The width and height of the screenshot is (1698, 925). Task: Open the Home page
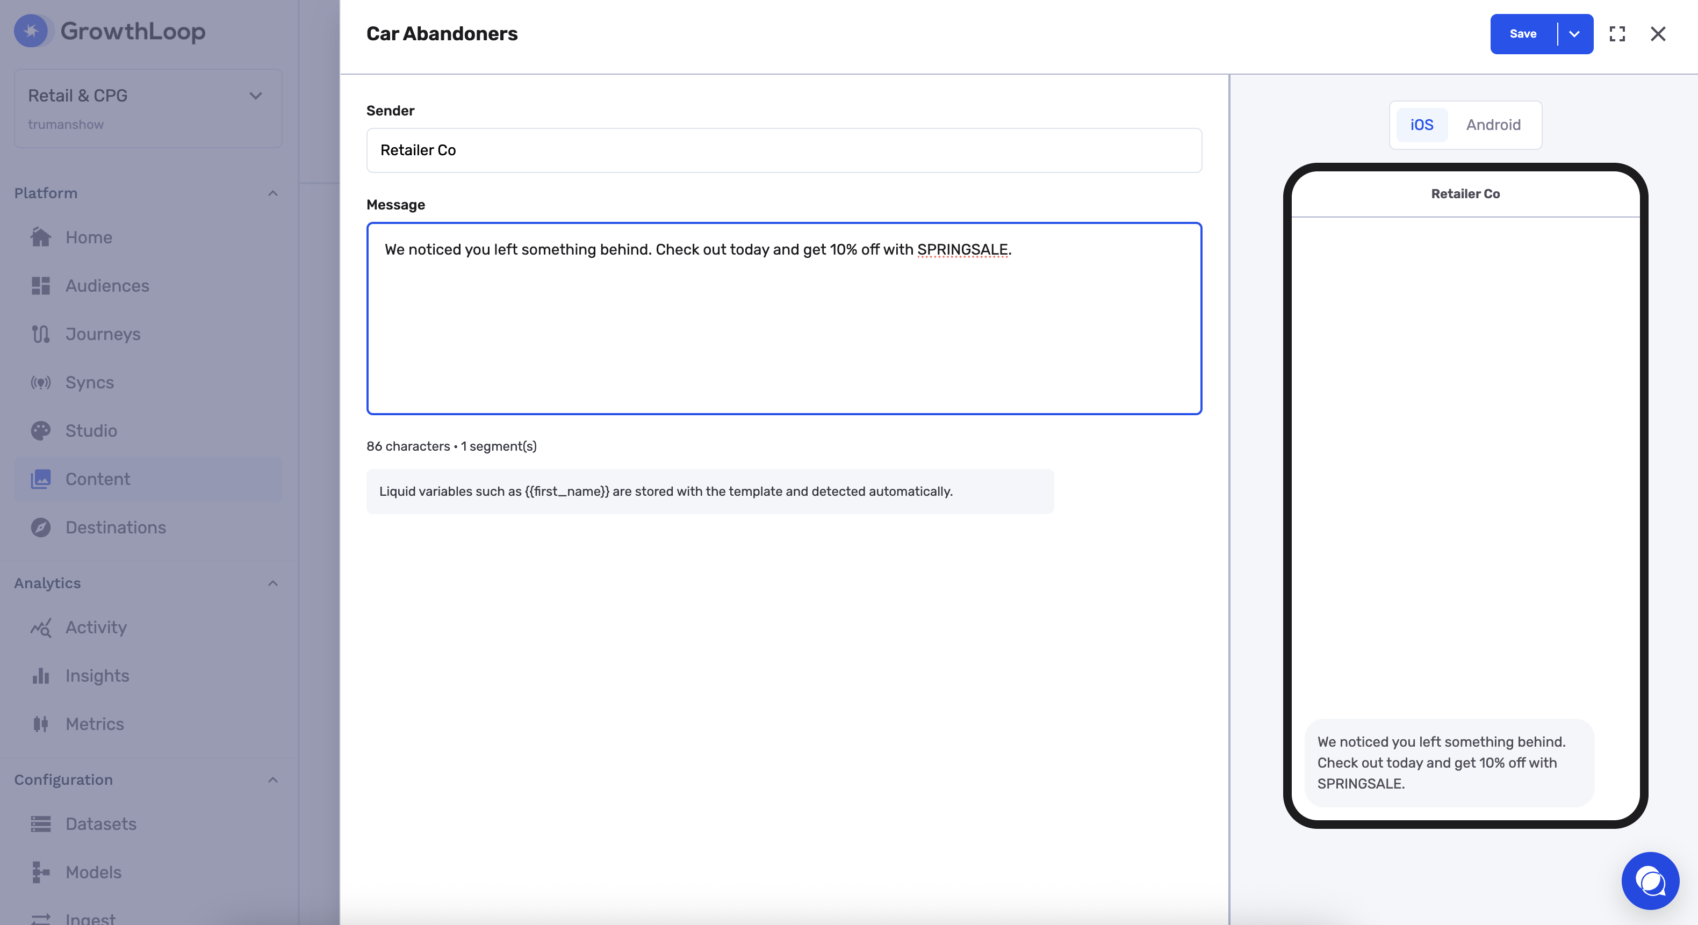[148, 237]
